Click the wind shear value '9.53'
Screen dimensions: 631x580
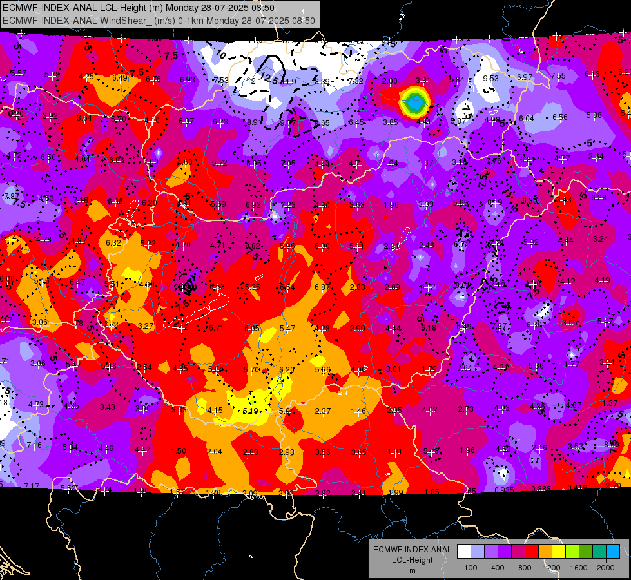(490, 79)
